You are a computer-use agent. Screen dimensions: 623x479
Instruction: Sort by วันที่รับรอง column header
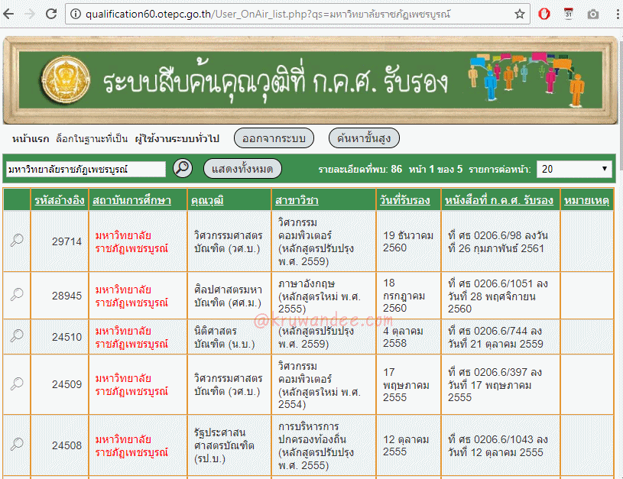coord(405,200)
